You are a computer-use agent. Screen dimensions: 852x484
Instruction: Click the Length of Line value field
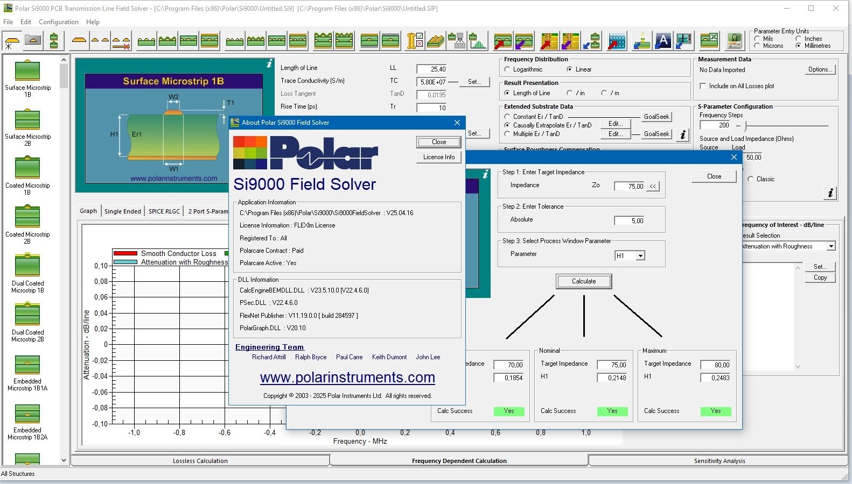tap(431, 69)
